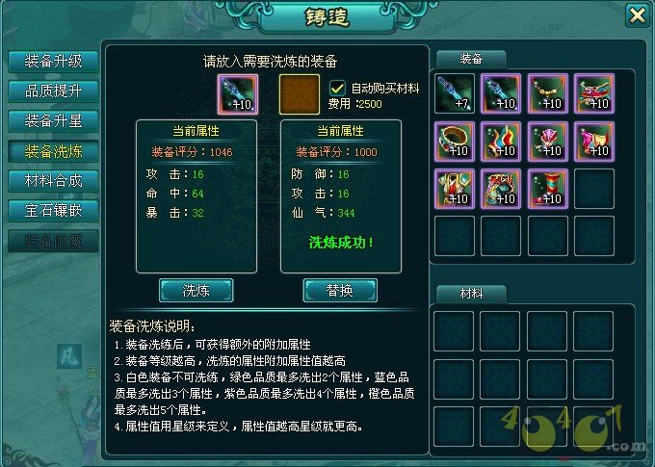Close the 铸造 window
The width and height of the screenshot is (655, 467).
pyautogui.click(x=637, y=15)
